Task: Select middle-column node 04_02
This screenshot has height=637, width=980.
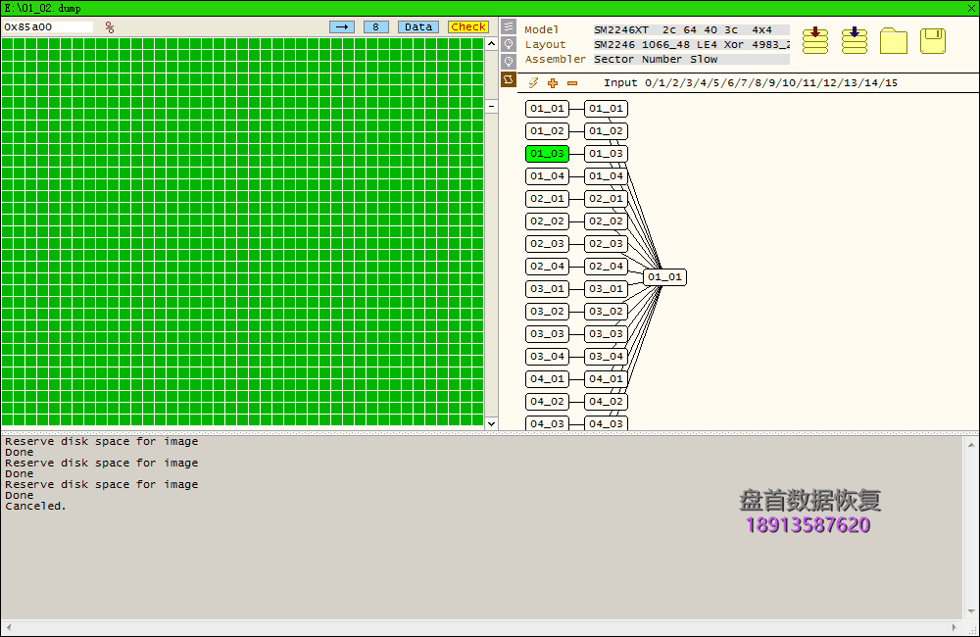Action: pyautogui.click(x=606, y=402)
